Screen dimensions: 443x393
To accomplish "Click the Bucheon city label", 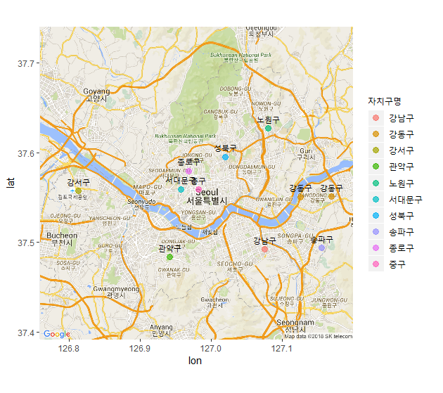I will [x=62, y=239].
